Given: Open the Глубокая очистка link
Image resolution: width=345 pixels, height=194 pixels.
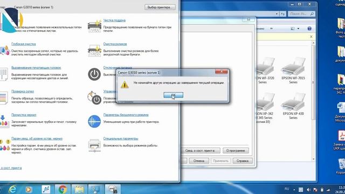Looking at the screenshot, I should tap(24, 44).
